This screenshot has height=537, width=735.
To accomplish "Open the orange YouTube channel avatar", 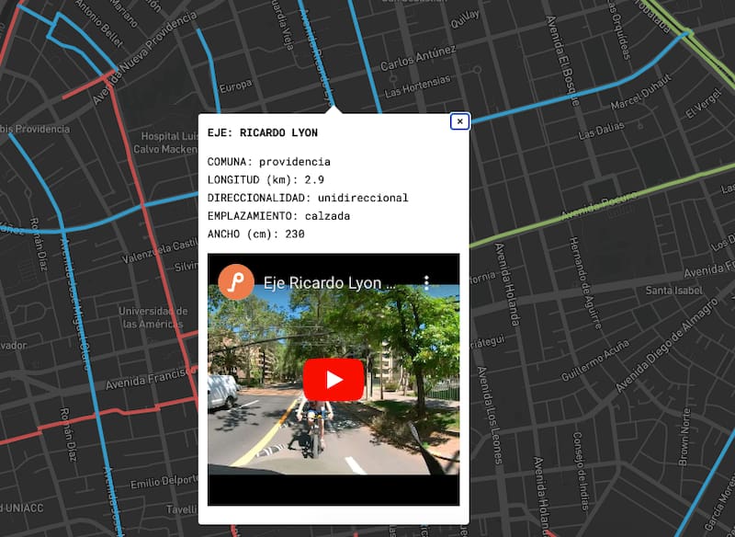I will pyautogui.click(x=236, y=281).
